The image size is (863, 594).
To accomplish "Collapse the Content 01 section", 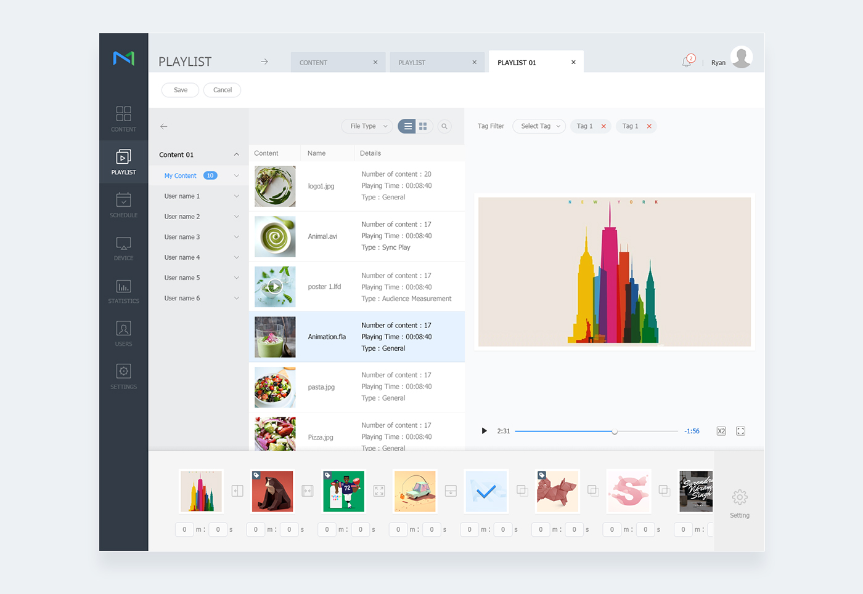I will [237, 155].
